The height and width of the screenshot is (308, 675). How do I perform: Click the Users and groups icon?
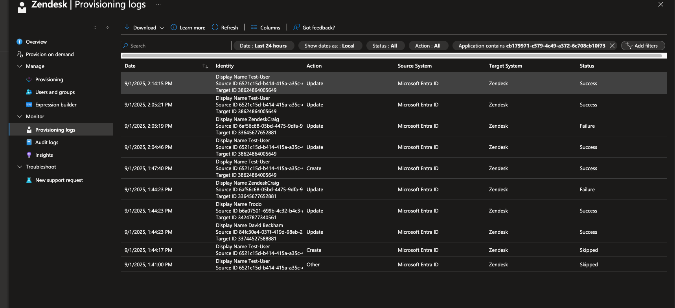(29, 92)
